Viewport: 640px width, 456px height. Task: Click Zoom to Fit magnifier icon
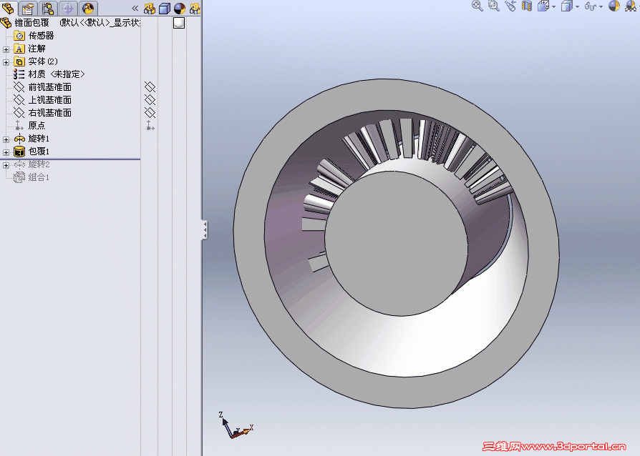(477, 6)
